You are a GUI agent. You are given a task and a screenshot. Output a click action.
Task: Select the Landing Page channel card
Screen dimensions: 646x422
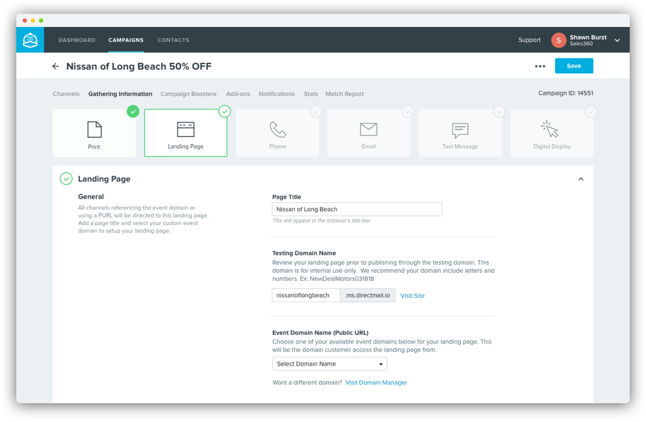[x=186, y=133]
